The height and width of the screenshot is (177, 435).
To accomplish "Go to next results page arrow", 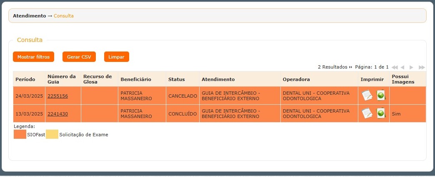I will [x=411, y=67].
